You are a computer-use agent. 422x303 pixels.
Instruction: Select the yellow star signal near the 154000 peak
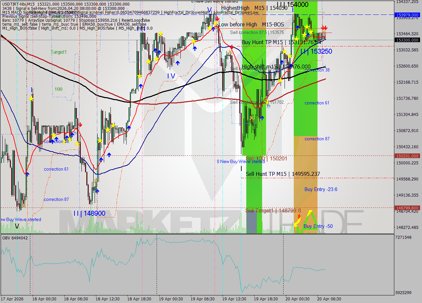(x=307, y=26)
